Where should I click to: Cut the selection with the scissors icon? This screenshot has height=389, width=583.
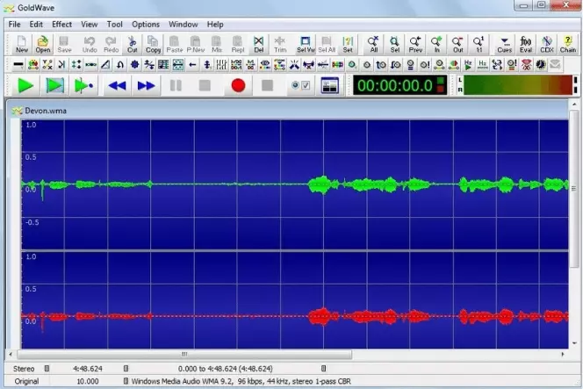point(133,44)
